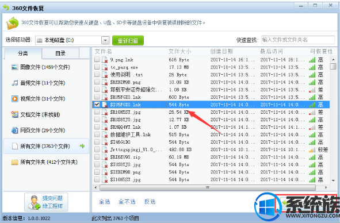Viewport: 340px width, 223px height.
Task: Choose the 视频文件 play icon category
Action: tap(14, 99)
